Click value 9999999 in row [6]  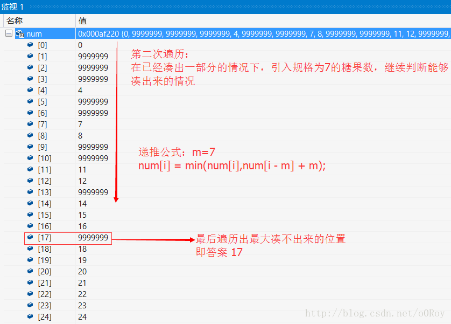(x=93, y=113)
